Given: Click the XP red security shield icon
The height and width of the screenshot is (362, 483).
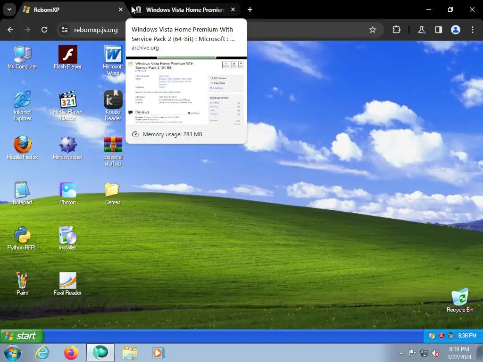Looking at the screenshot, I should (x=441, y=336).
